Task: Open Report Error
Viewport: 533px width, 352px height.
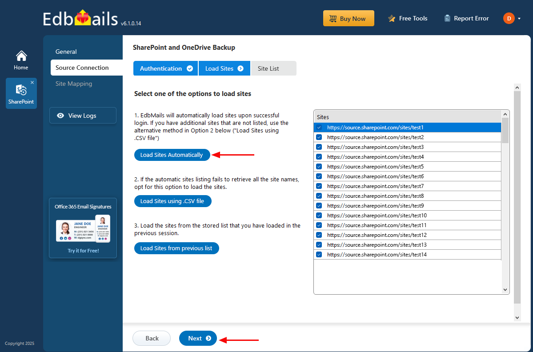Action: [x=466, y=18]
